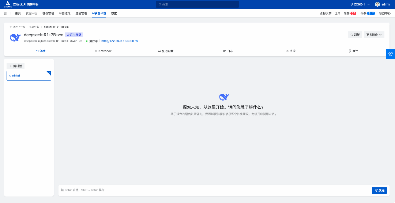Switch to the 体验 tab

[40, 51]
